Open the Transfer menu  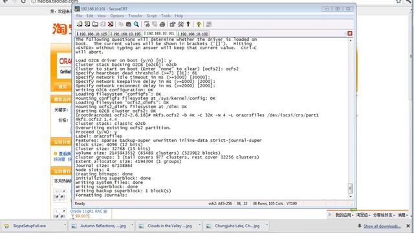tap(135, 16)
